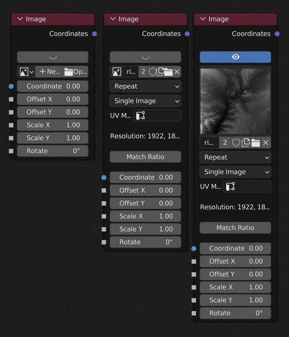Open the Repeat dropdown in the middle node

[x=145, y=86]
